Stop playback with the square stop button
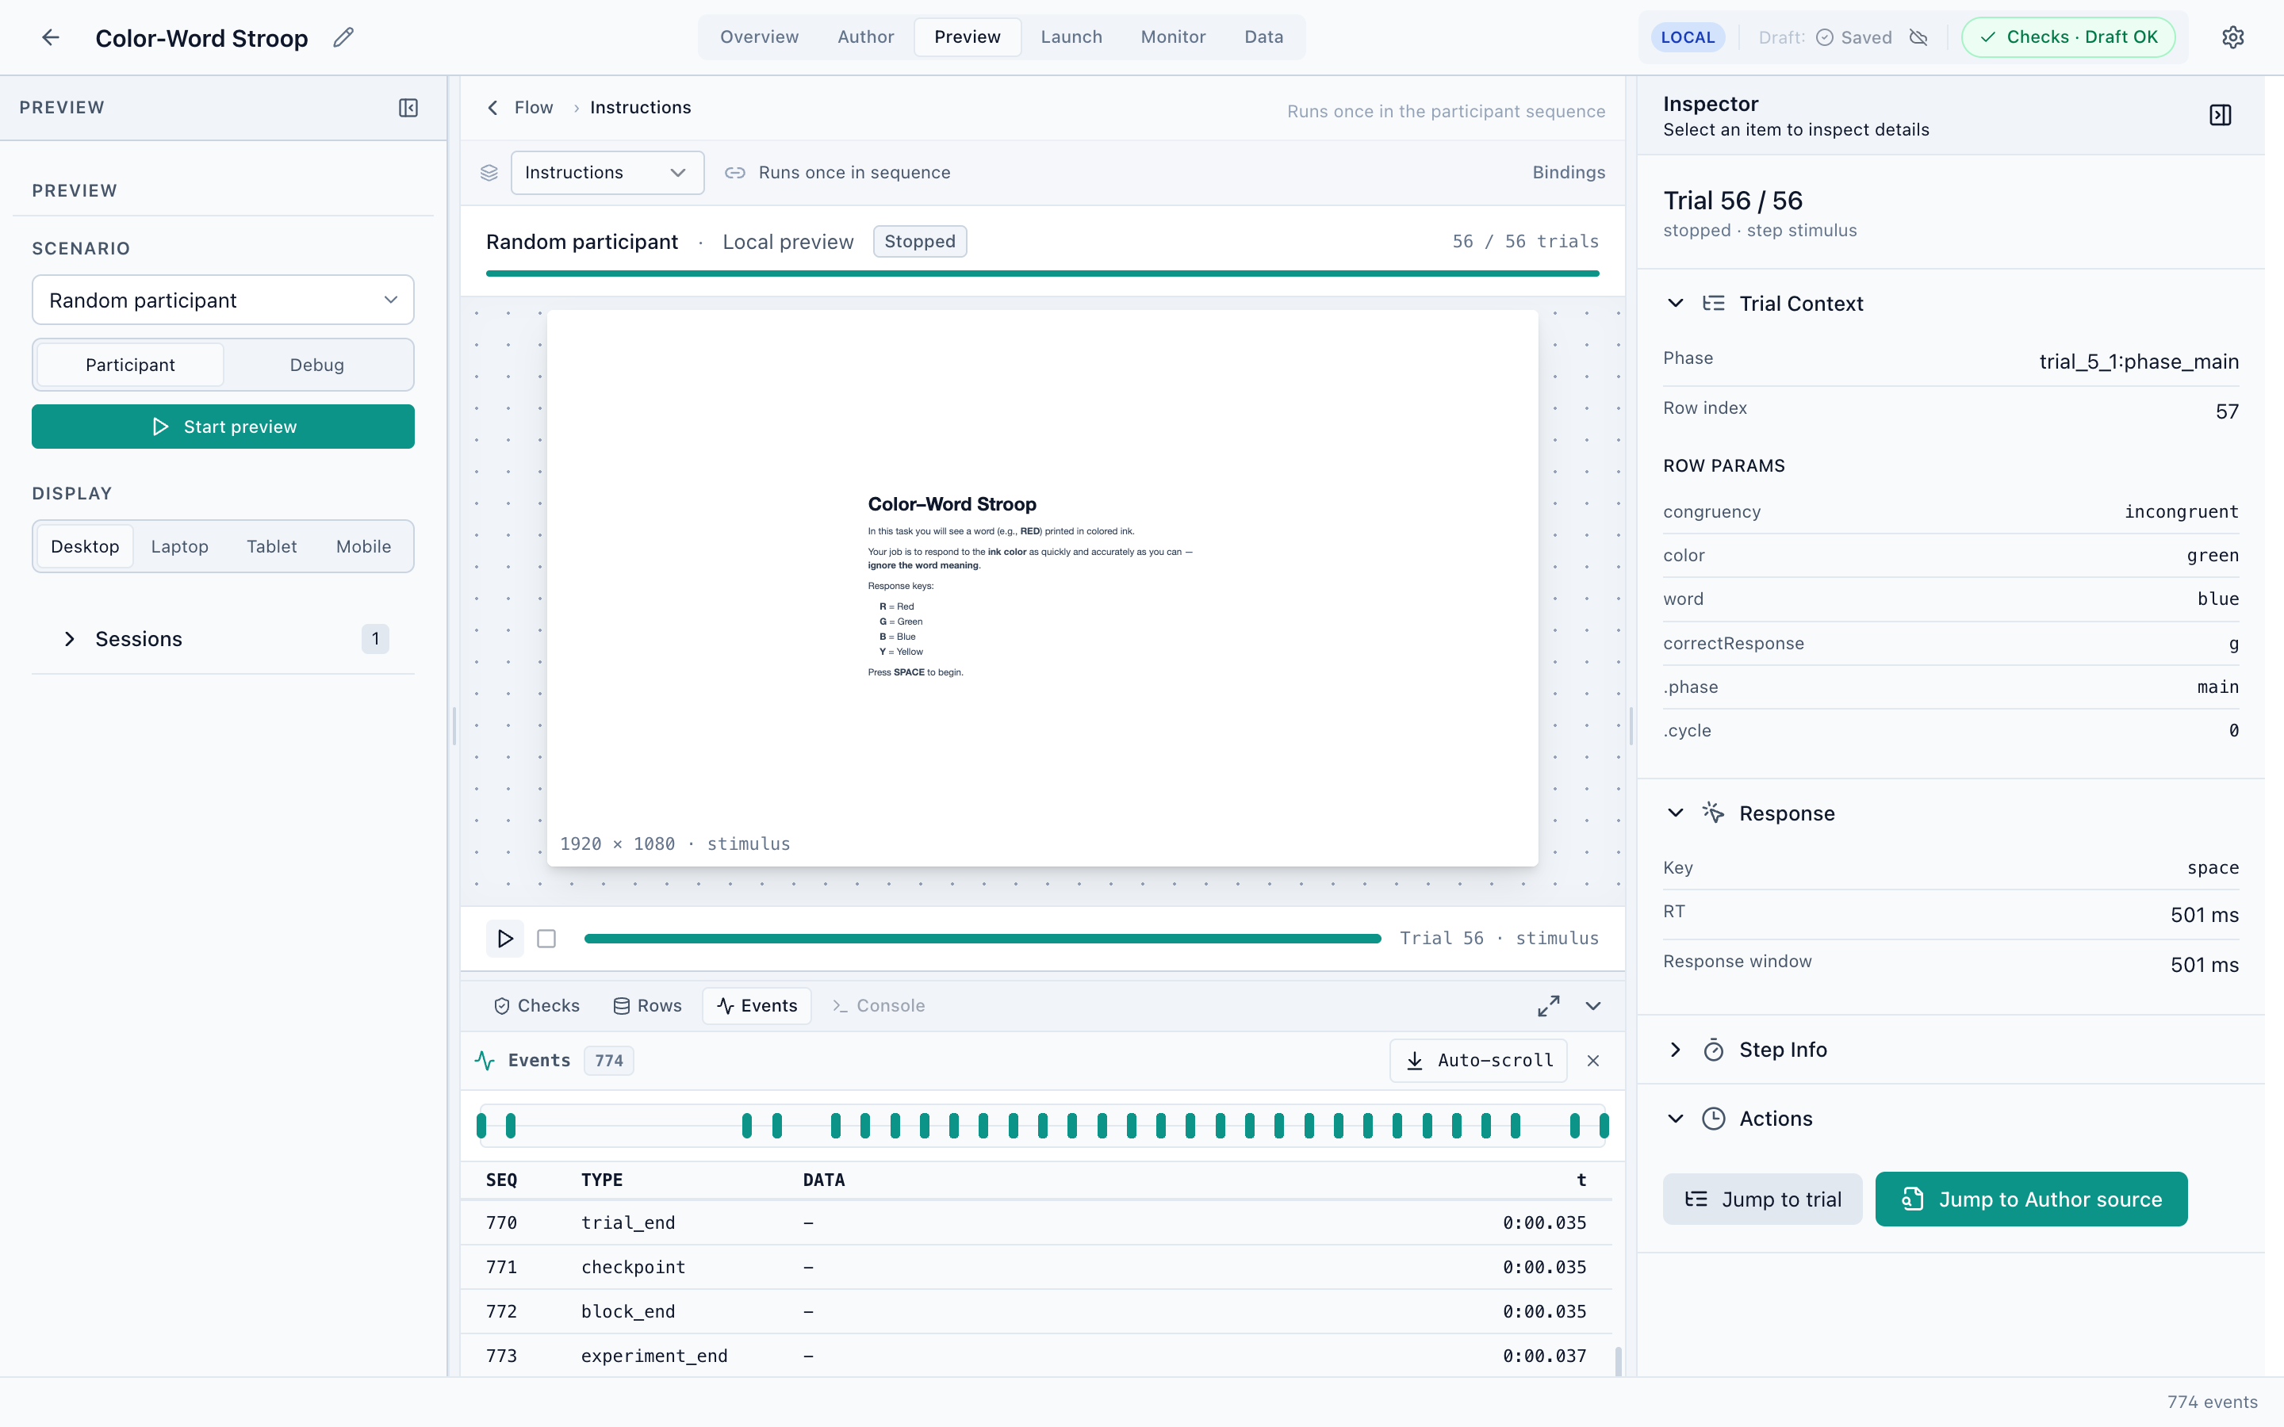 pos(546,938)
